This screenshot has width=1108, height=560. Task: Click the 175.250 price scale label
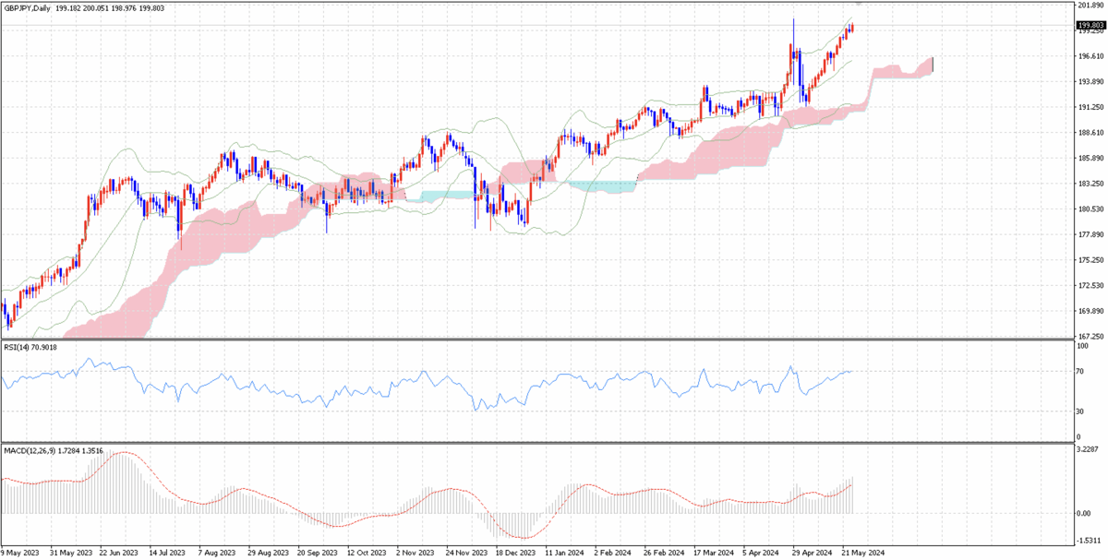click(x=1091, y=260)
